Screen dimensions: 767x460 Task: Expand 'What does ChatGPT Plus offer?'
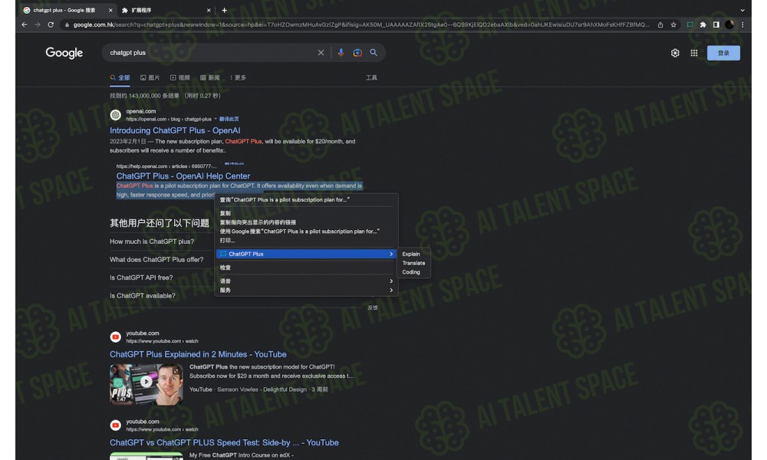(156, 260)
